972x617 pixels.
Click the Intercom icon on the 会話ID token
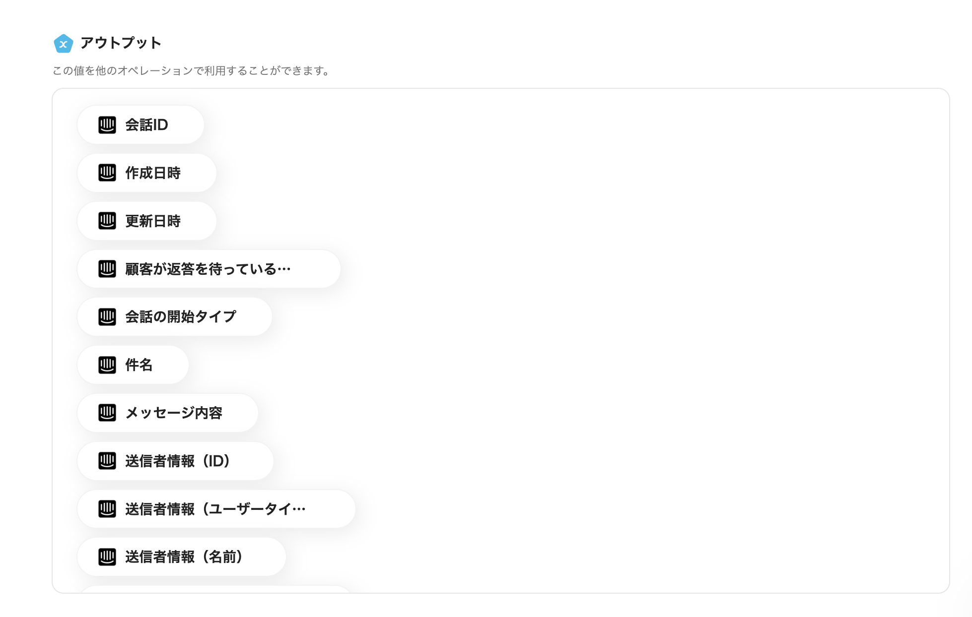coord(106,125)
